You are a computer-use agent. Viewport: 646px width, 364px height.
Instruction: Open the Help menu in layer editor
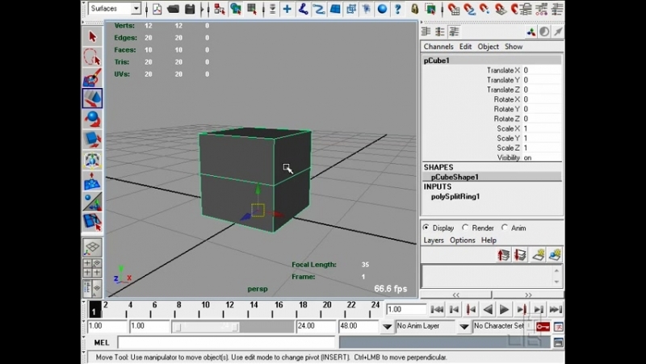tap(489, 240)
